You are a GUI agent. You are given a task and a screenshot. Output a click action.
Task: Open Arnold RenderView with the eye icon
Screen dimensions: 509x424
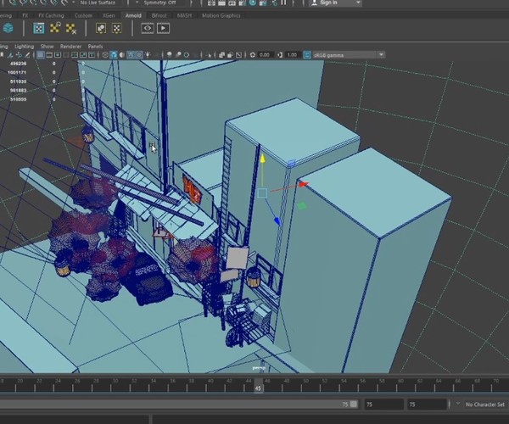click(x=148, y=28)
